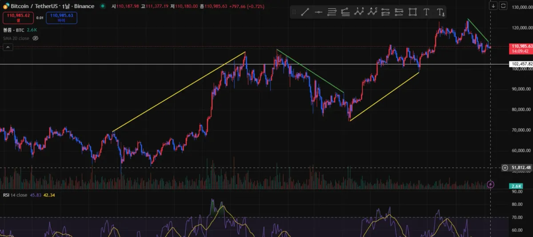Viewport: 533px width, 237px height.
Task: Click the green market status dot
Action: coord(103,6)
